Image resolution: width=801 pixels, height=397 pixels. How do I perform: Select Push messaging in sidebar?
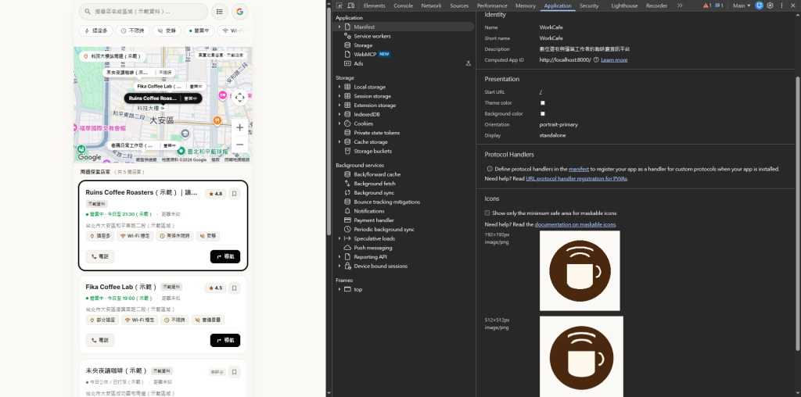point(373,248)
